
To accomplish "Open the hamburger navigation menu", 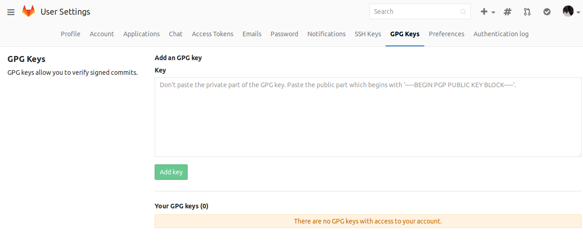I will click(11, 12).
